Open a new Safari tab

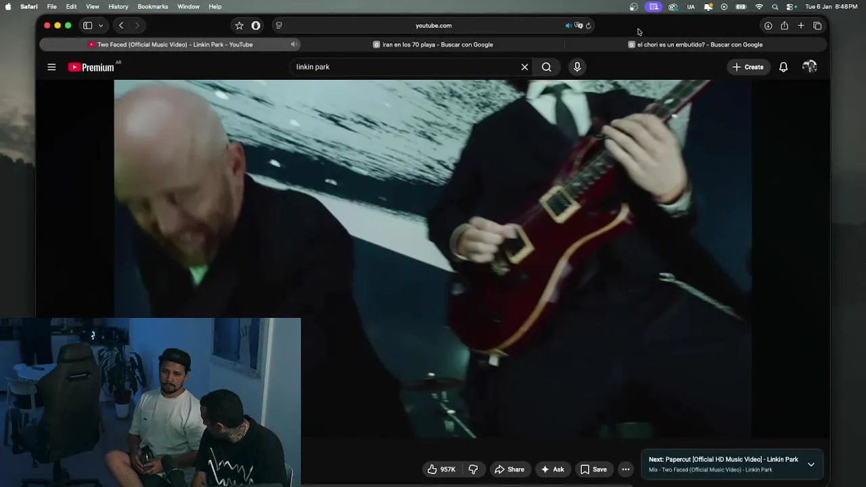coord(801,26)
